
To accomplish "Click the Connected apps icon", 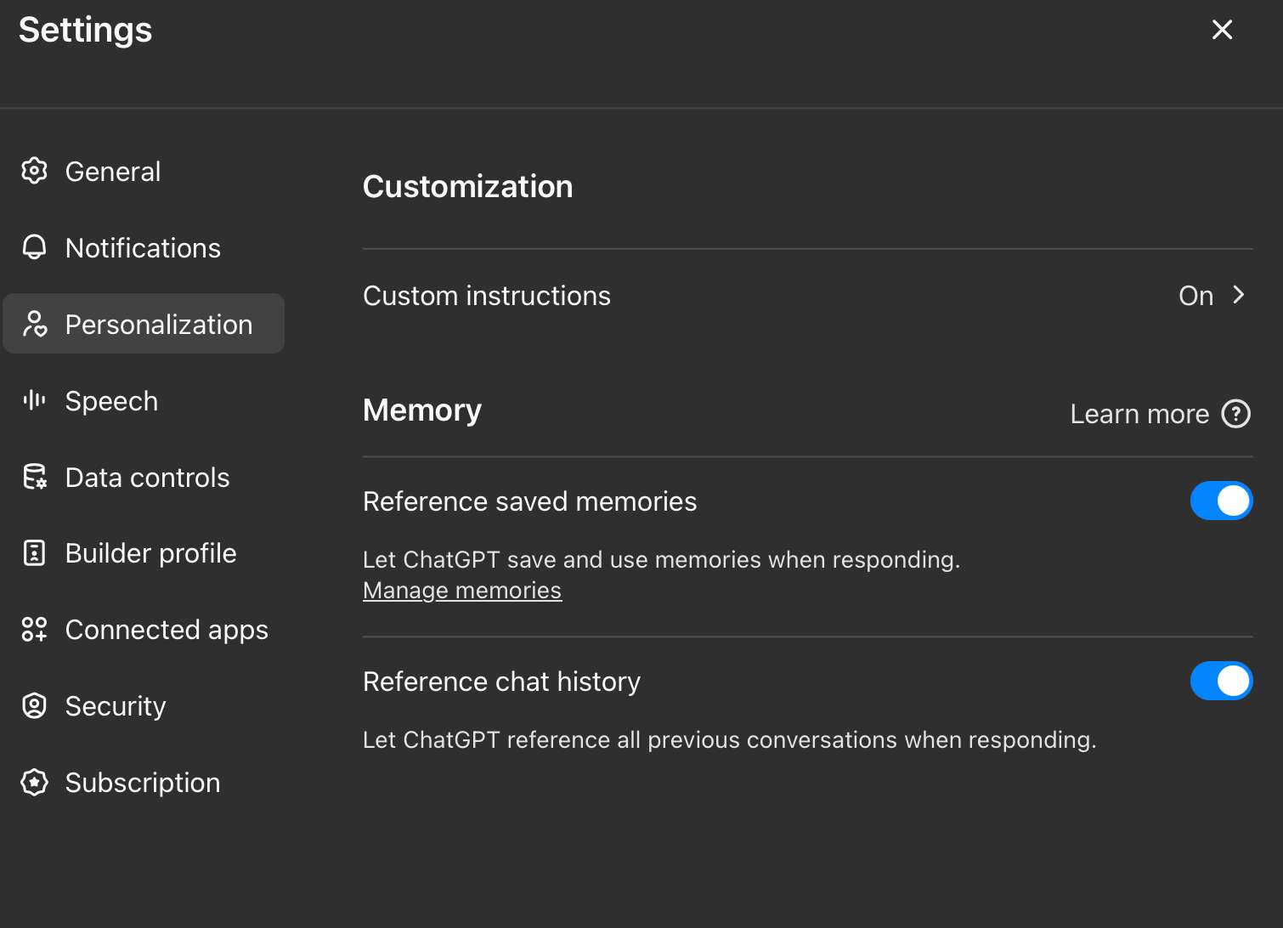I will 35,629.
